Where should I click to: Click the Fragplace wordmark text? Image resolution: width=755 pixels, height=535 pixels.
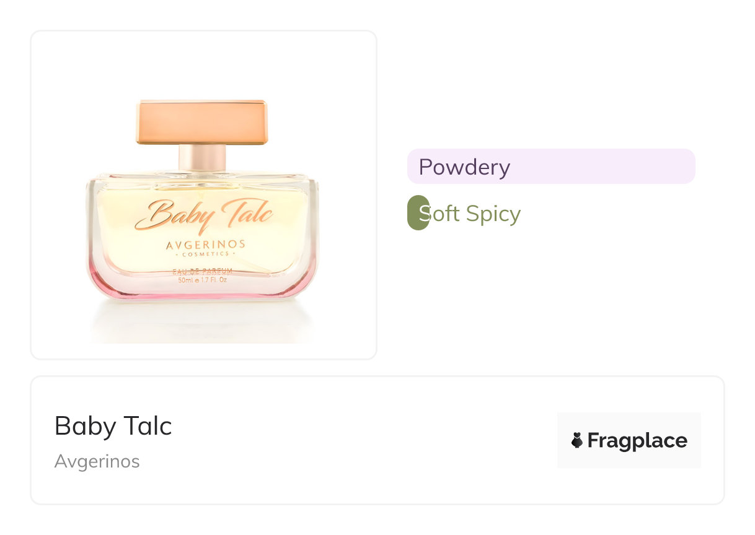pyautogui.click(x=637, y=441)
